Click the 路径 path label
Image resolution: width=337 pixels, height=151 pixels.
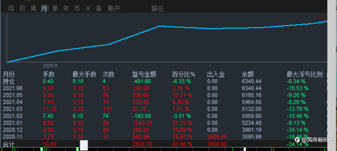[157, 9]
